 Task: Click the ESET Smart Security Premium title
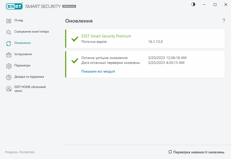[x=106, y=36]
